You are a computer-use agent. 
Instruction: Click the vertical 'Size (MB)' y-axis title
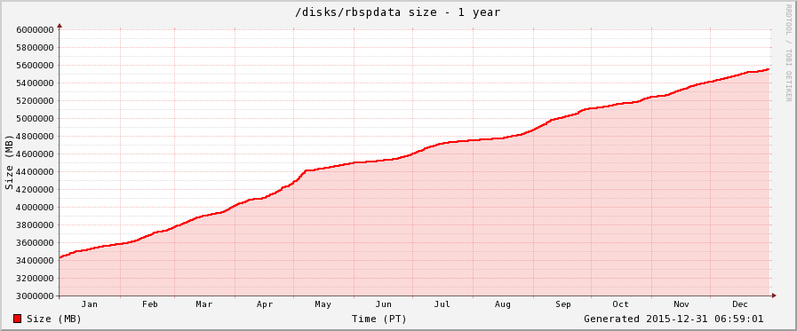coord(9,162)
